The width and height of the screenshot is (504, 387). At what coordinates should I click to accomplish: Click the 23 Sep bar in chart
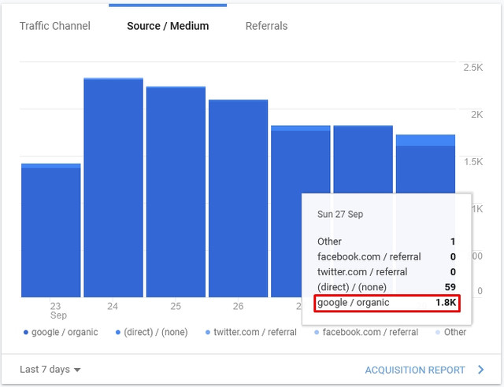50,230
